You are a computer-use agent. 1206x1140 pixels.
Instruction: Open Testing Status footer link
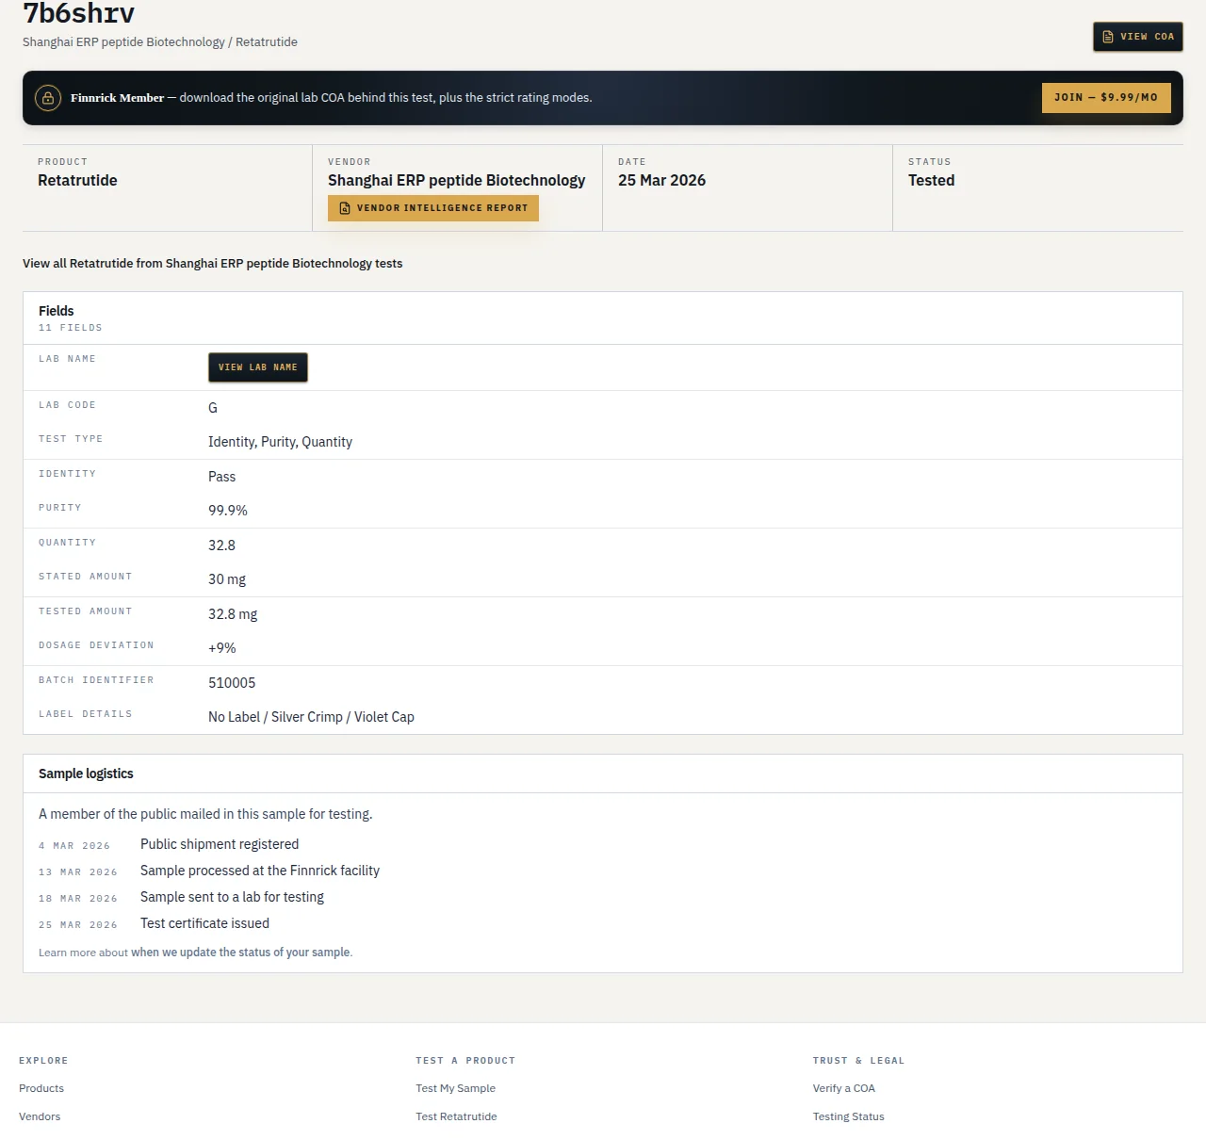[x=849, y=1116]
